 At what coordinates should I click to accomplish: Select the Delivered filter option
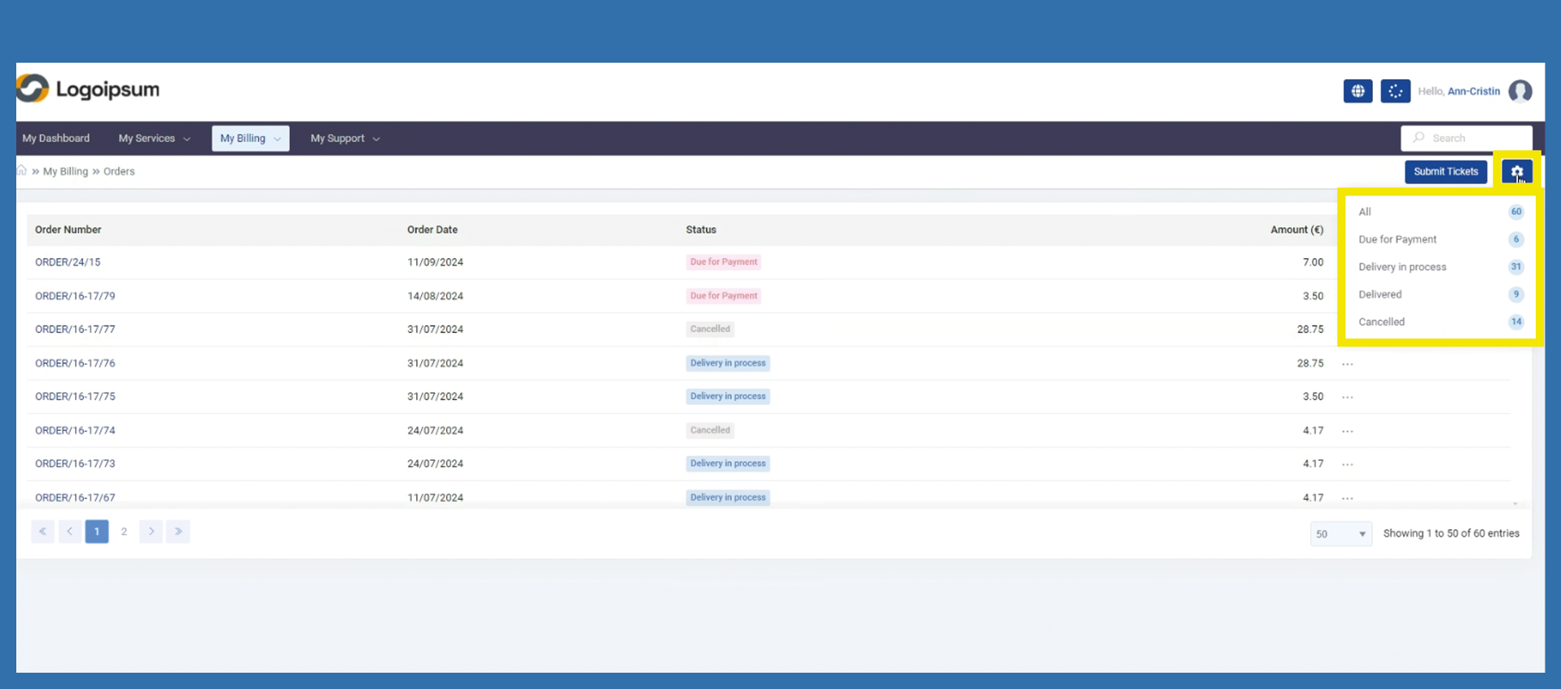pyautogui.click(x=1380, y=295)
